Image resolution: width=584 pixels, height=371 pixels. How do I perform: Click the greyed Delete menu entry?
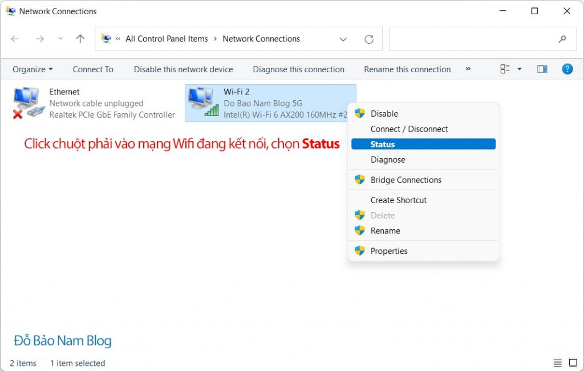423,215
